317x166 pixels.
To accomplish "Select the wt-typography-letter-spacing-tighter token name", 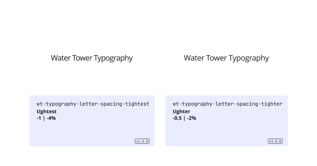I will click(x=227, y=104).
